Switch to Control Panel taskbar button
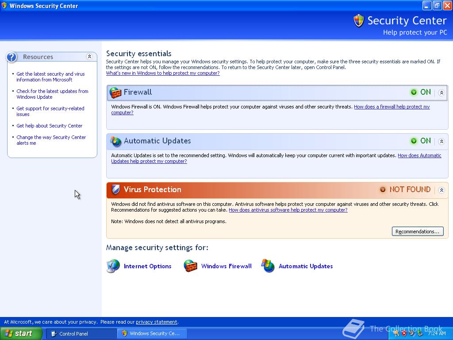The image size is (453, 340). point(81,334)
